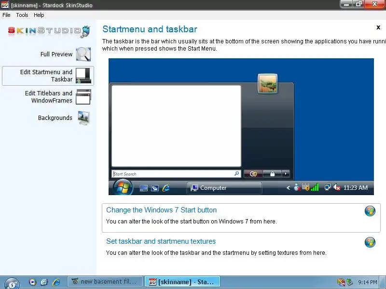This screenshot has height=289, width=386.
Task: Click the Full Preview magnifier icon
Action: click(x=83, y=54)
